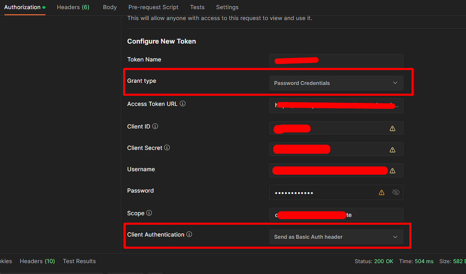This screenshot has height=274, width=466.
Task: Click the warning icon beside Client Secret
Action: [392, 149]
